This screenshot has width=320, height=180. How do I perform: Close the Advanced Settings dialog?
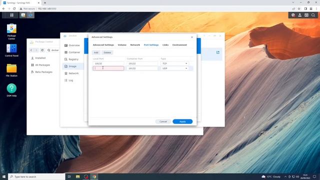tap(192, 37)
